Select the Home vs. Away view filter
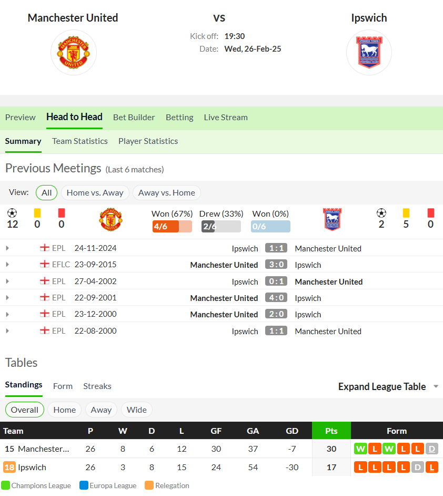The image size is (443, 496). [95, 192]
